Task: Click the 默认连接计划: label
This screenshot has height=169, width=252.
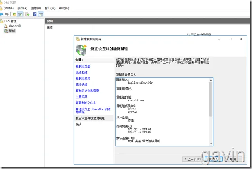Action: (x=125, y=138)
